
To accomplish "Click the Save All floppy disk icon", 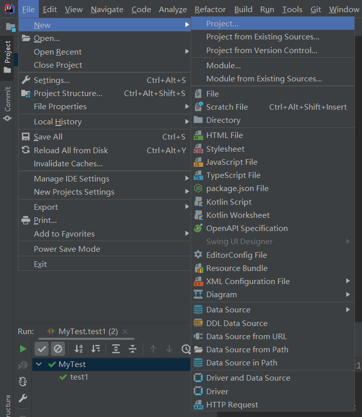I will pyautogui.click(x=26, y=136).
